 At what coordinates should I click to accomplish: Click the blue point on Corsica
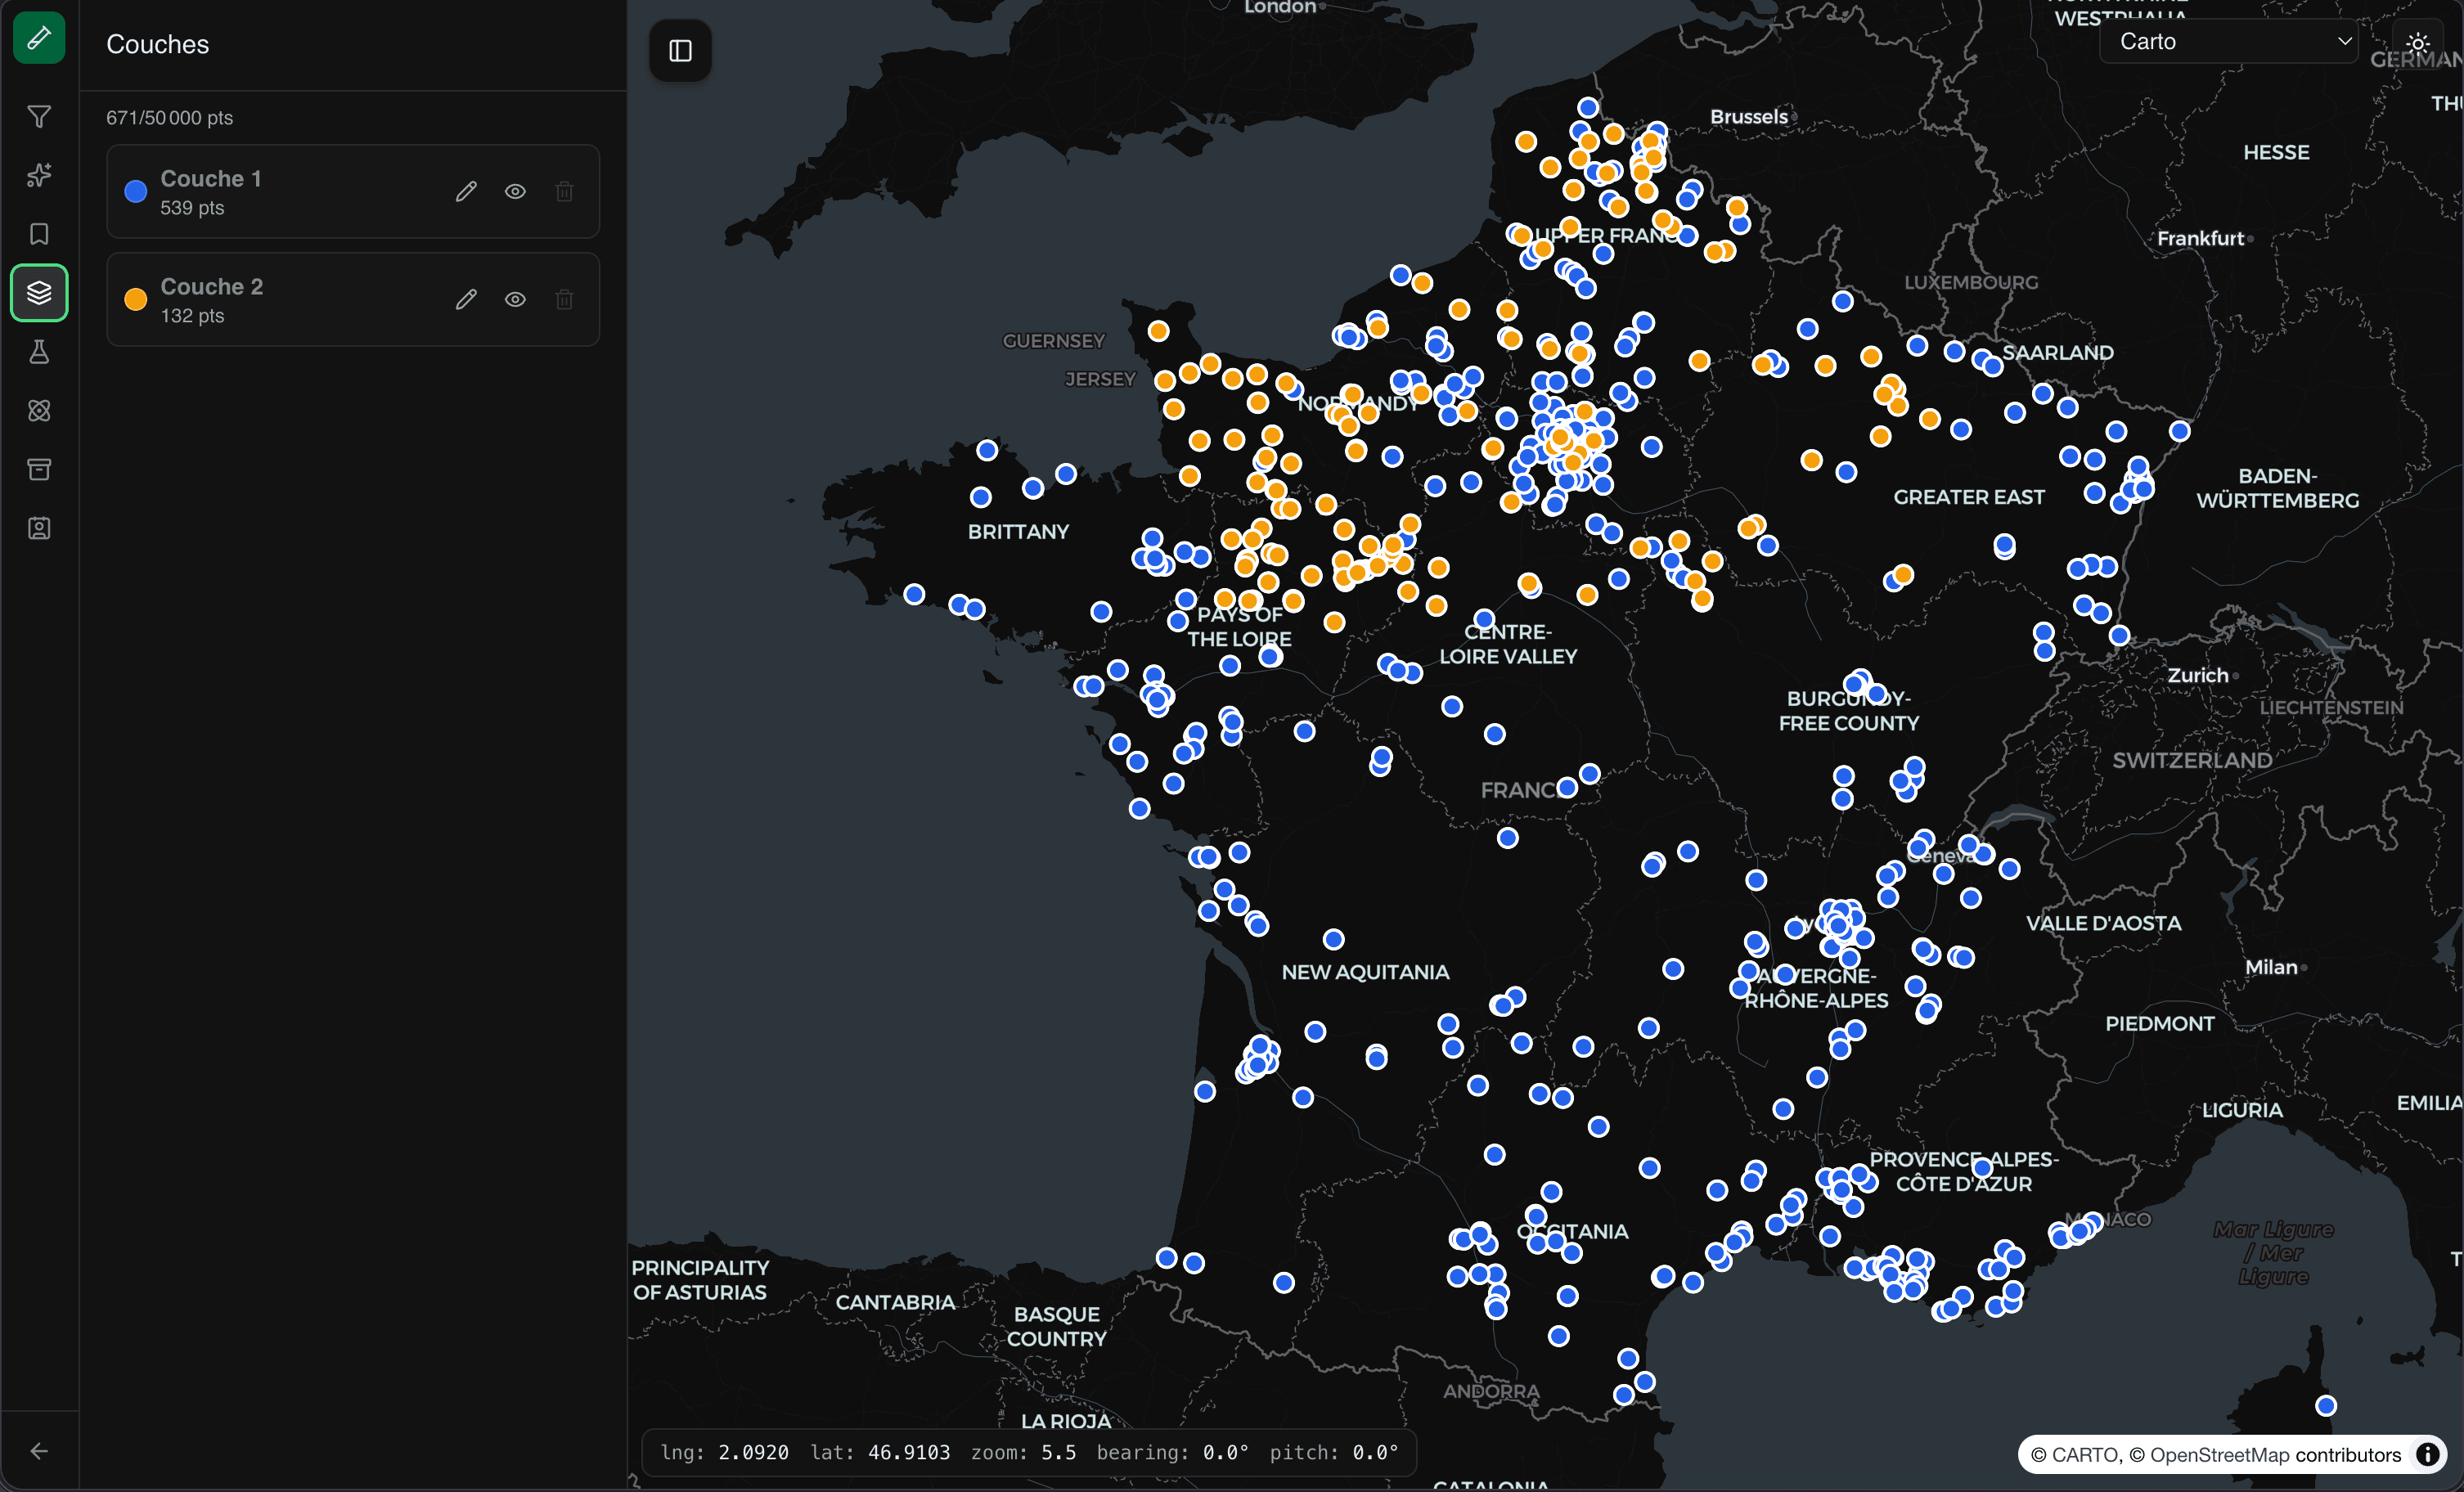click(x=2326, y=1406)
